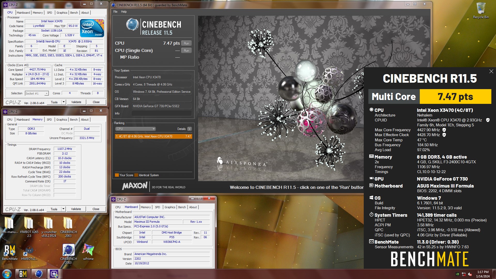Open Tools dropdown arrow in CPU-Z CPU window
The width and height of the screenshot is (496, 279).
pos(64,102)
